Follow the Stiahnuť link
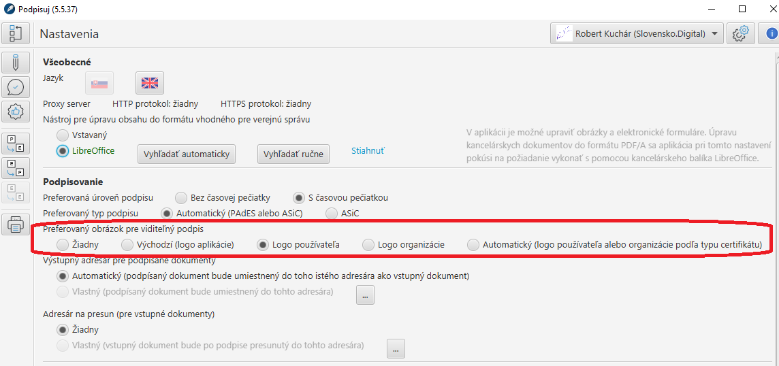 (x=368, y=150)
